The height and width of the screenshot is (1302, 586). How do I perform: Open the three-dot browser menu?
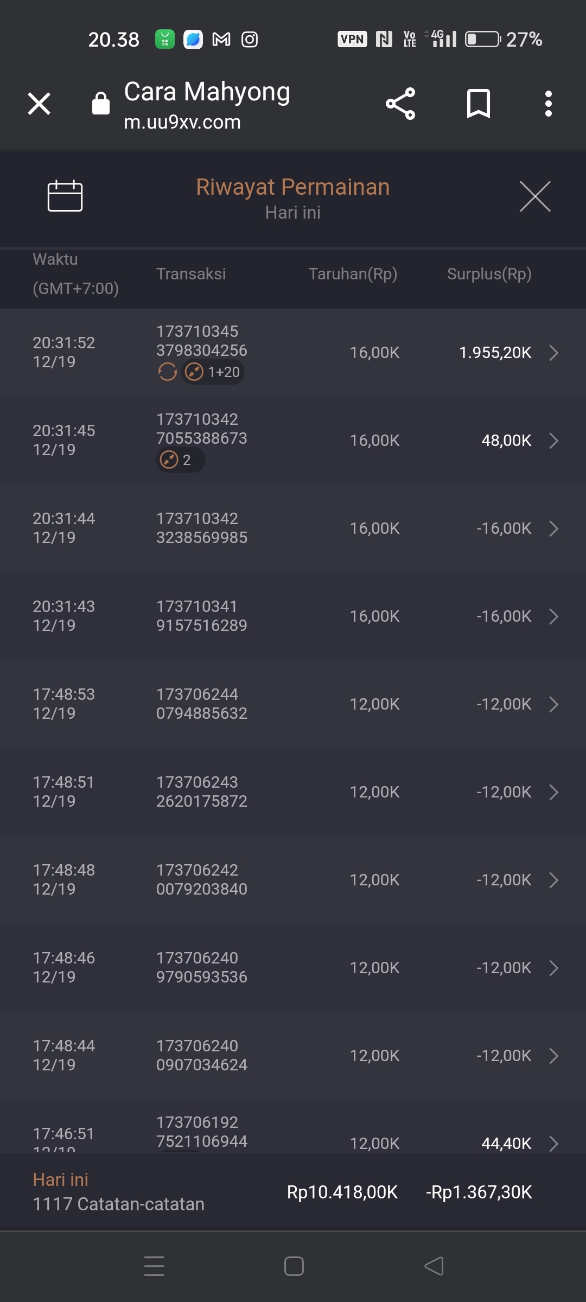click(x=549, y=104)
